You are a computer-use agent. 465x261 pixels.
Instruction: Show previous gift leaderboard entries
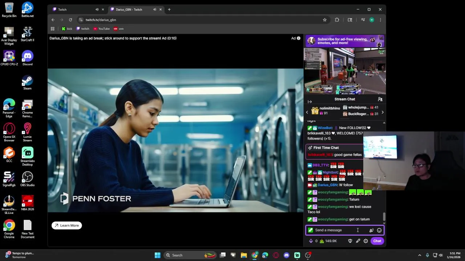click(x=307, y=112)
